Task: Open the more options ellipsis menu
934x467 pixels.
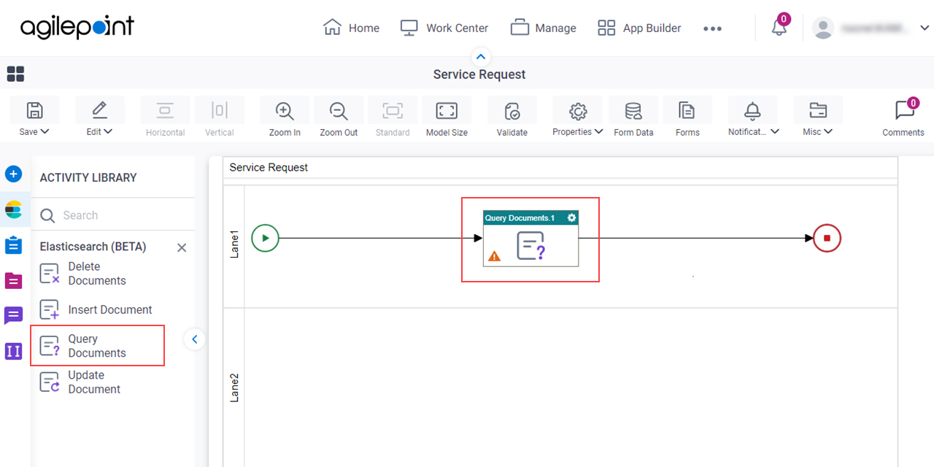Action: coord(712,28)
